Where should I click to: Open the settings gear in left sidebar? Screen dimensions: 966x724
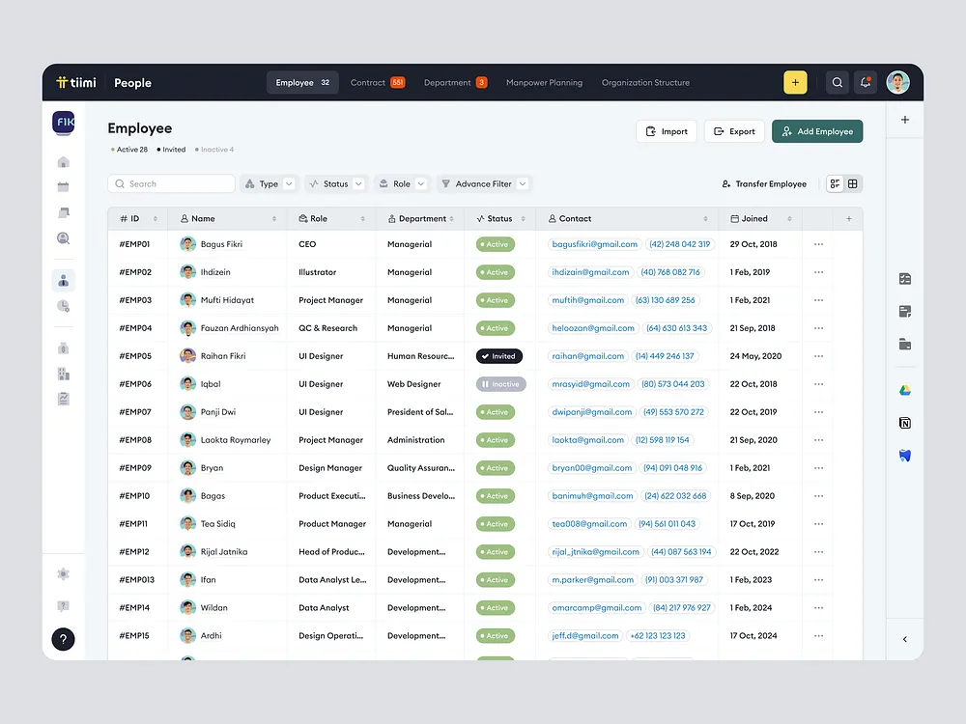(x=63, y=573)
